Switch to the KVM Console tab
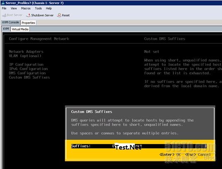Image resolution: width=222 pixels, height=169 pixels. [11, 22]
